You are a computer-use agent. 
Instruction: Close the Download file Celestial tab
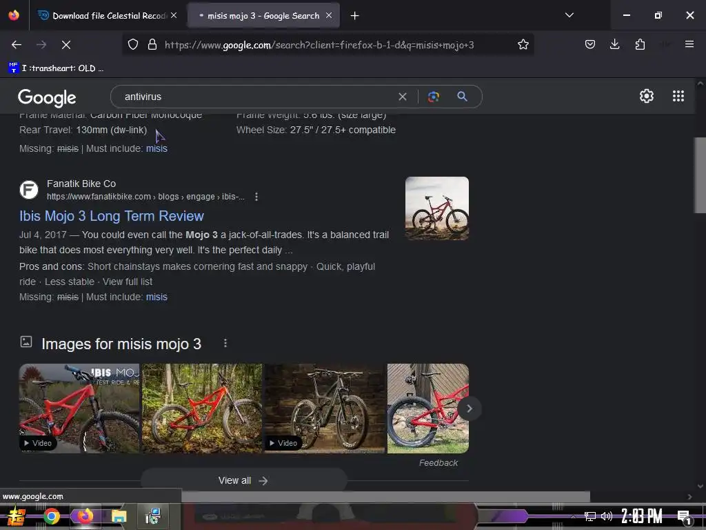174,15
